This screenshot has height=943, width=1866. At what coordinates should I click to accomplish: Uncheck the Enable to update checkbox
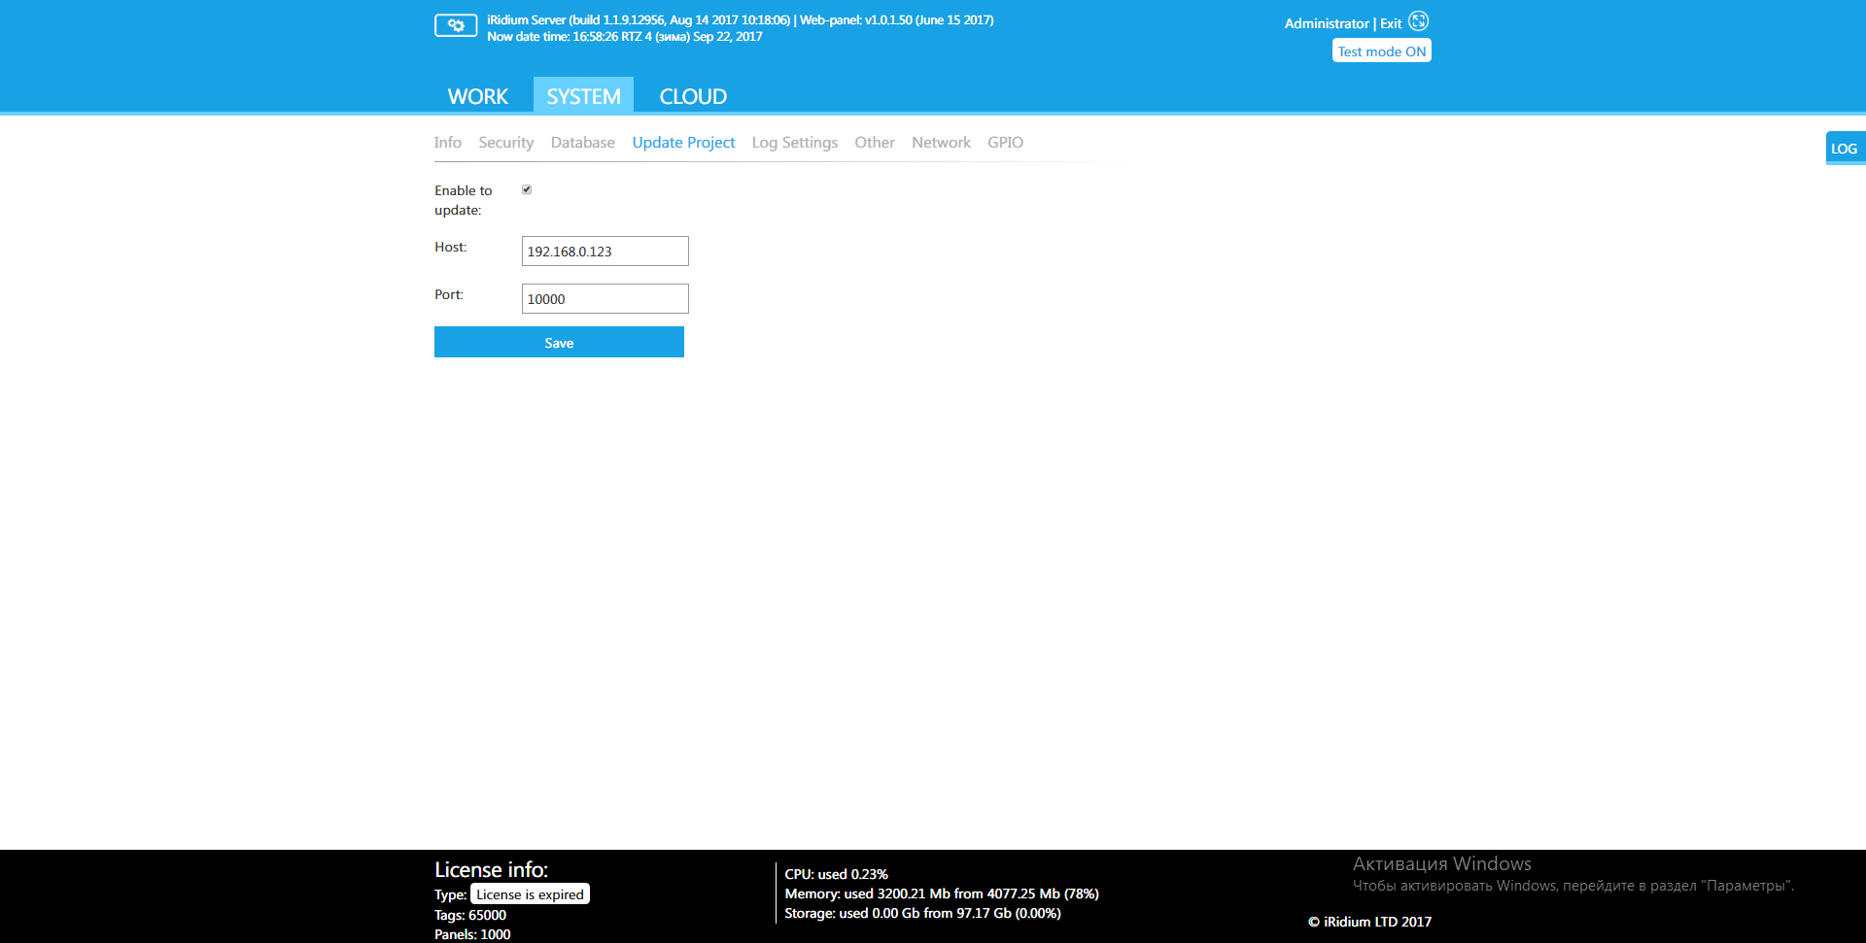[x=527, y=188]
